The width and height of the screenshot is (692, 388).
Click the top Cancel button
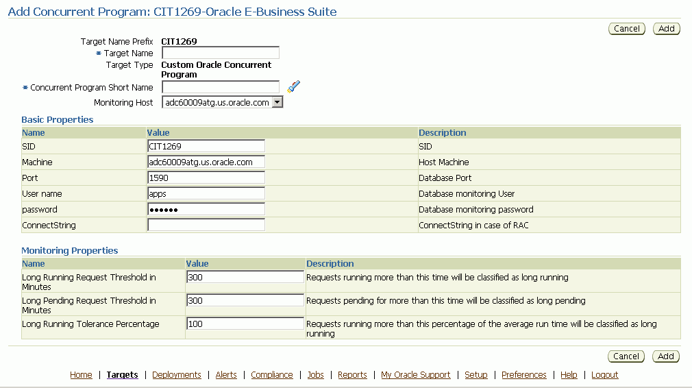click(x=627, y=29)
